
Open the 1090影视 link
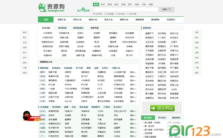85,80
